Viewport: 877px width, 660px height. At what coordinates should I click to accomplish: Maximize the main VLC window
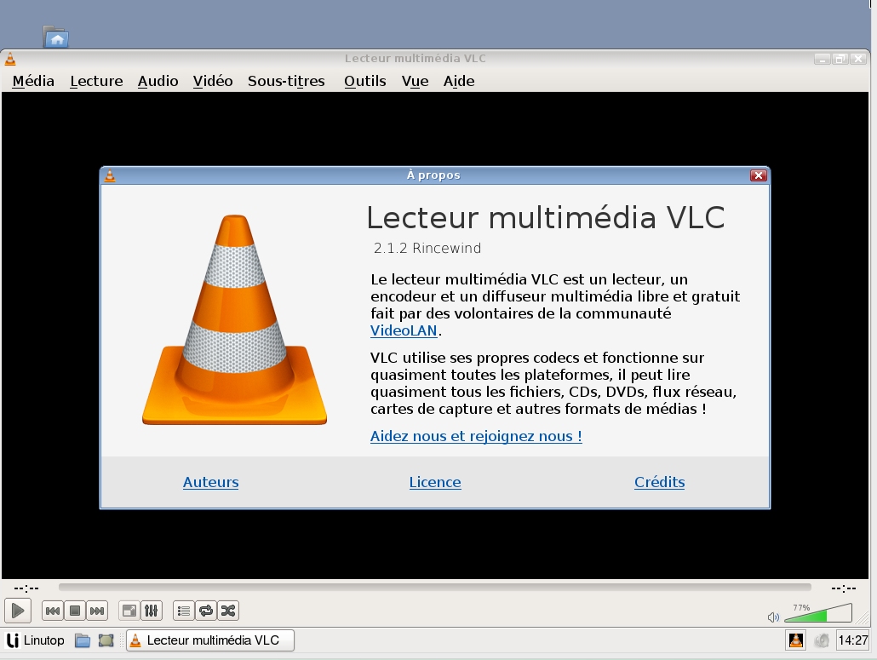(x=840, y=59)
